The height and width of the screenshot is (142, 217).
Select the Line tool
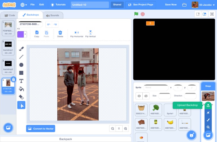pos(21,57)
